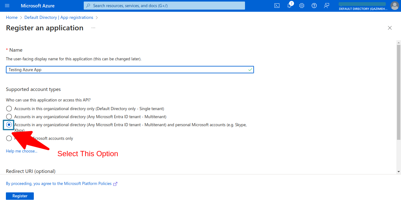The width and height of the screenshot is (401, 206).
Task: Open the more options ellipsis beside title
Action: click(x=93, y=28)
